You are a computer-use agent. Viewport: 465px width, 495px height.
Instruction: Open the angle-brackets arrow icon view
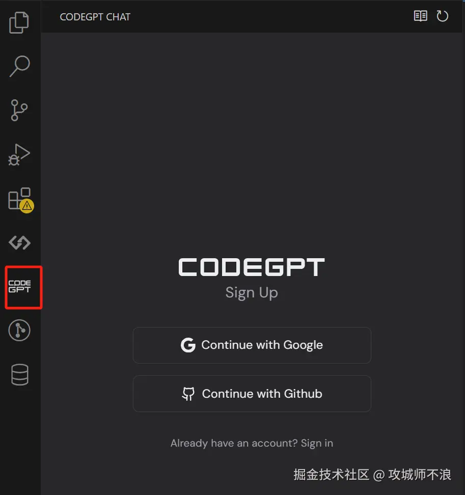(19, 243)
